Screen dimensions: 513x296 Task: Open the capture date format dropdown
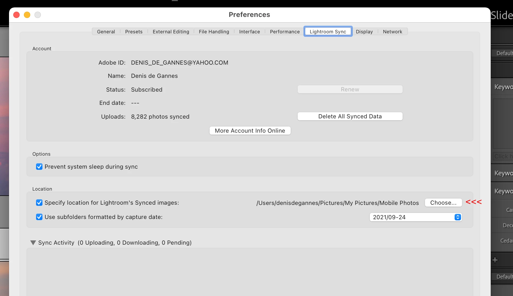(x=416, y=217)
